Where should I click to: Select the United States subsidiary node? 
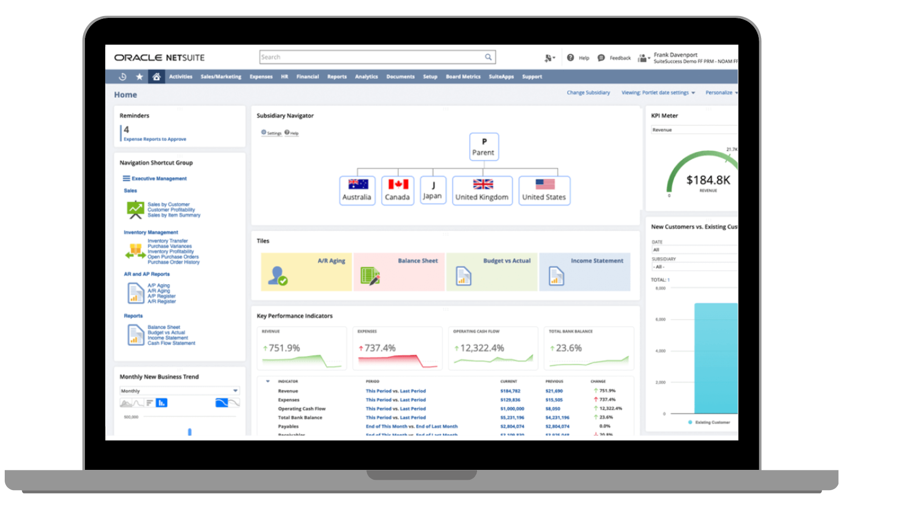pyautogui.click(x=545, y=190)
